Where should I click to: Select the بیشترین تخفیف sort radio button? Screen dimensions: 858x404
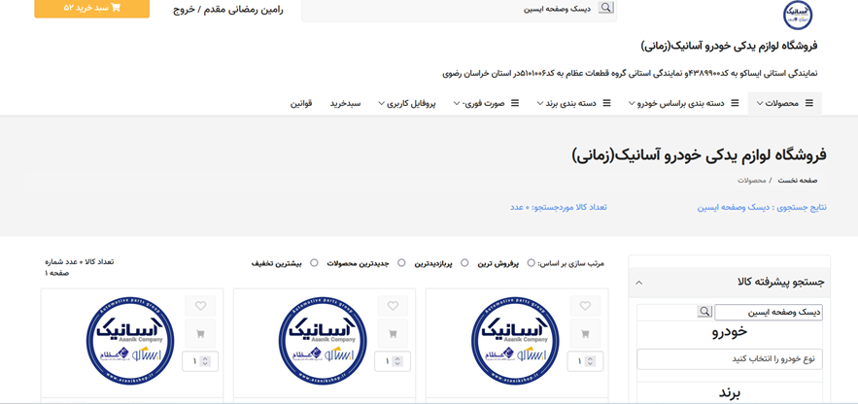coord(314,263)
